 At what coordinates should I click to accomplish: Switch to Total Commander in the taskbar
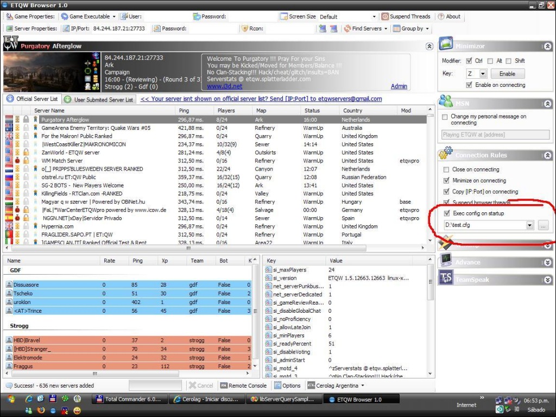click(129, 399)
